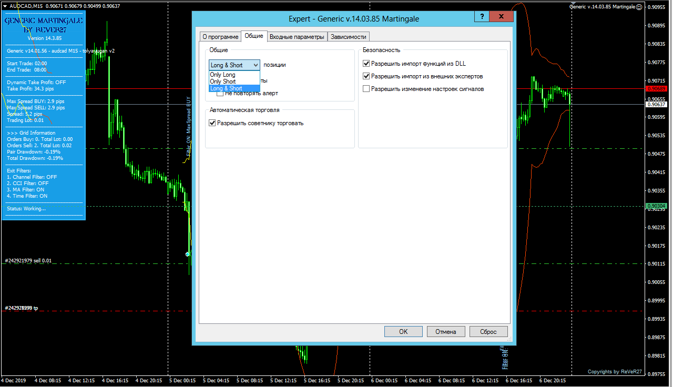Click Total Drawdown: -0.19% text
Image resolution: width=673 pixels, height=387 pixels.
click(35, 158)
